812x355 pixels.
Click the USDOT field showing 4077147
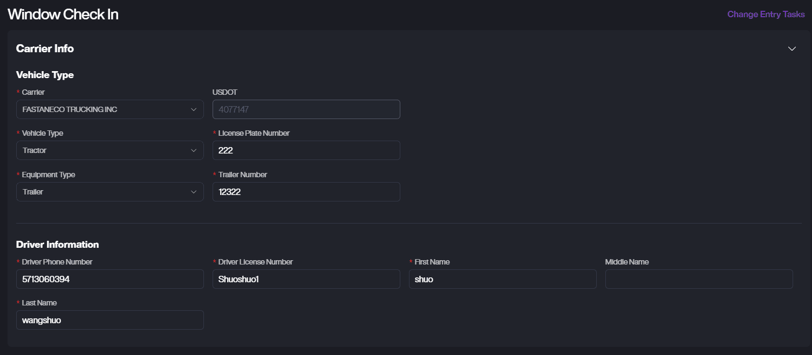point(306,109)
